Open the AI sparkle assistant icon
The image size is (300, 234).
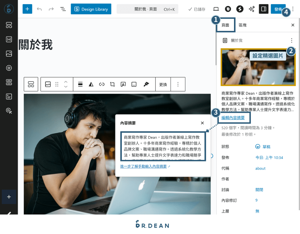pos(252,9)
